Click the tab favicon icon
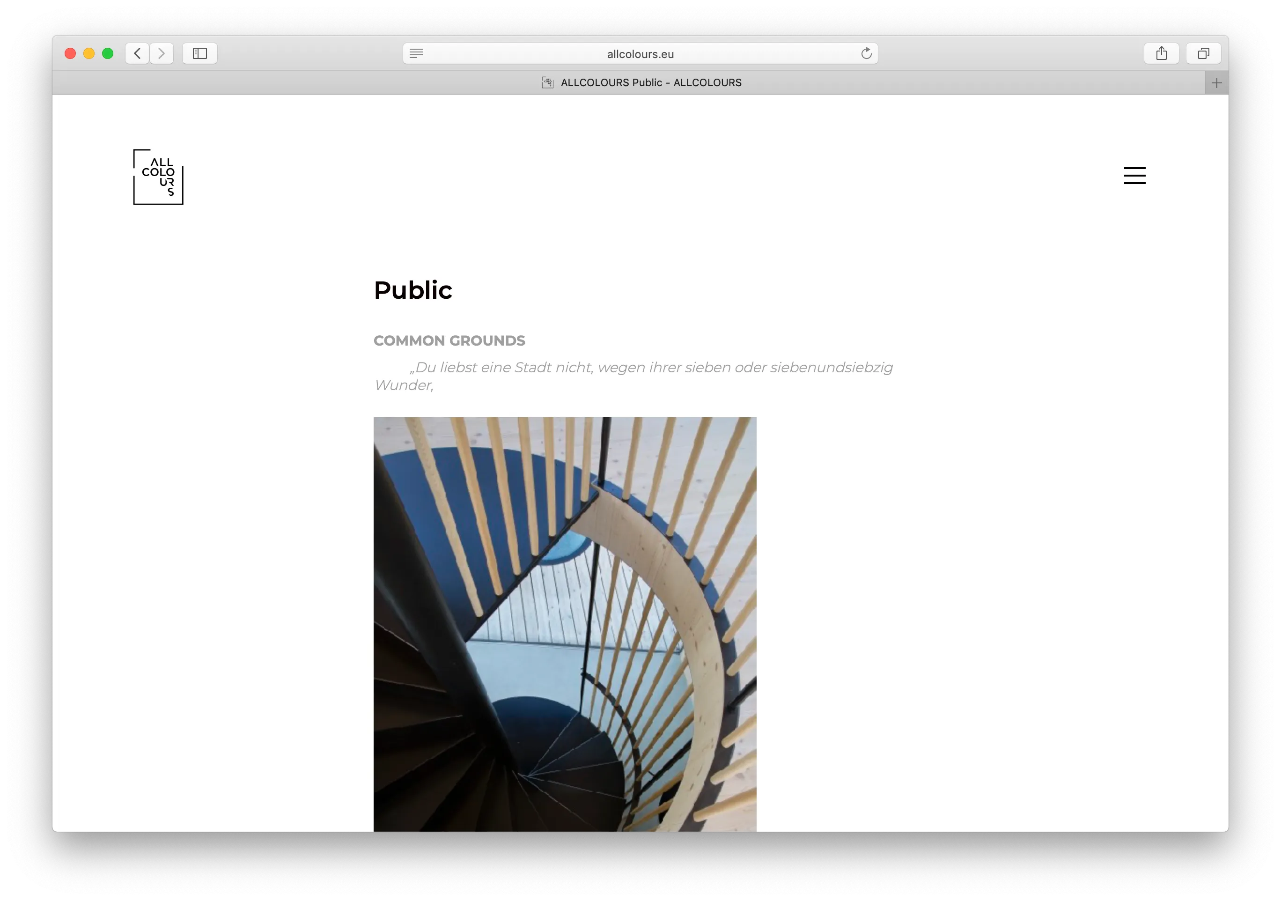The height and width of the screenshot is (901, 1281). (x=547, y=83)
